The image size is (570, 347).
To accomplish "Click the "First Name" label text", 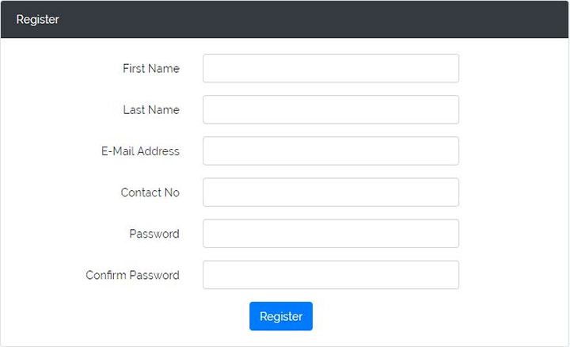I will [150, 69].
